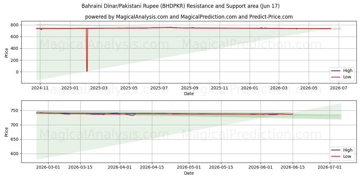Click the '2025-01' date tick label

click(x=70, y=88)
